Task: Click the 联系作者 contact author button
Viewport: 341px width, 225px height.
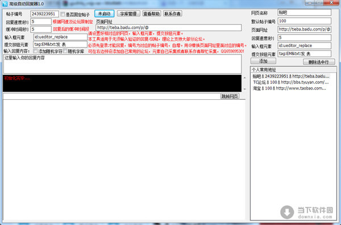Action: pyautogui.click(x=173, y=14)
